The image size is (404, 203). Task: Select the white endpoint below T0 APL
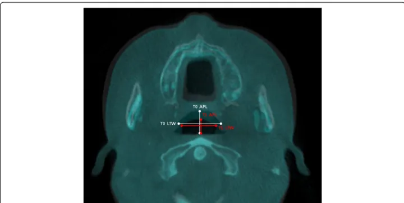coord(200,111)
